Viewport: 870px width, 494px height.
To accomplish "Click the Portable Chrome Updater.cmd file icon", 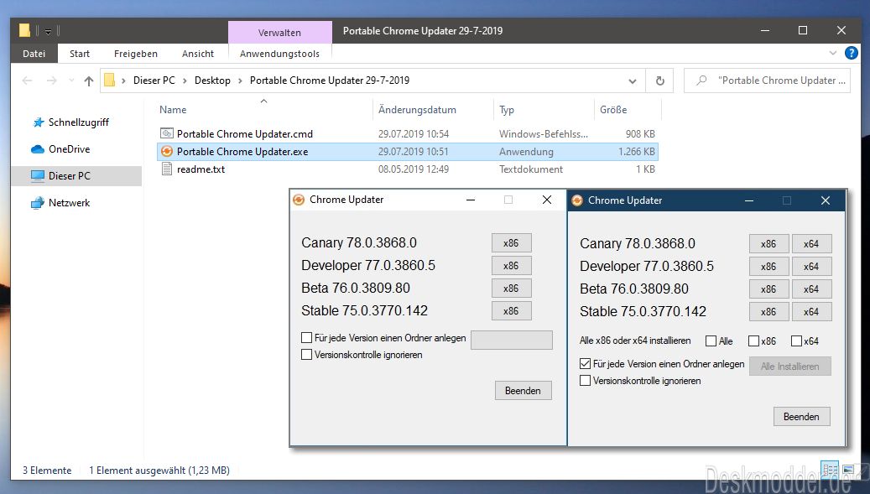I will coord(166,133).
